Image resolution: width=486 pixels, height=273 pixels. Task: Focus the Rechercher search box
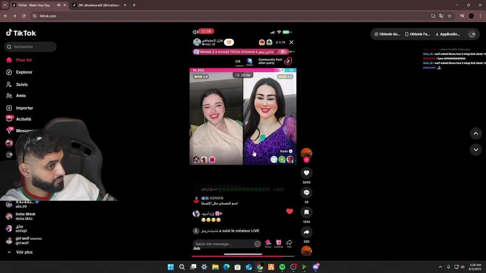(x=30, y=47)
